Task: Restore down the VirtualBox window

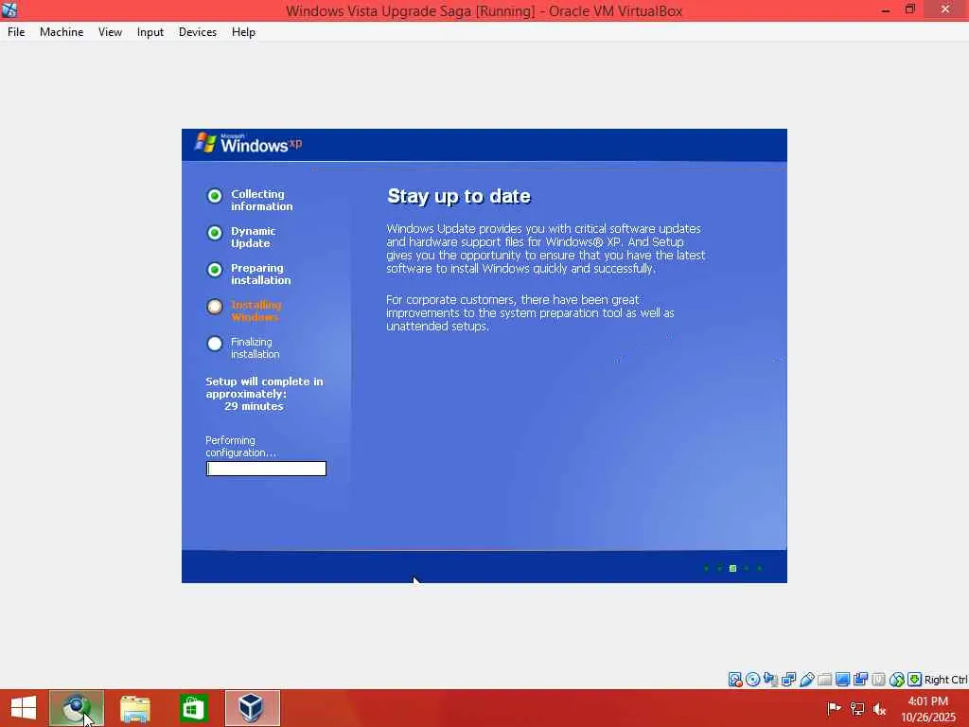Action: [910, 9]
